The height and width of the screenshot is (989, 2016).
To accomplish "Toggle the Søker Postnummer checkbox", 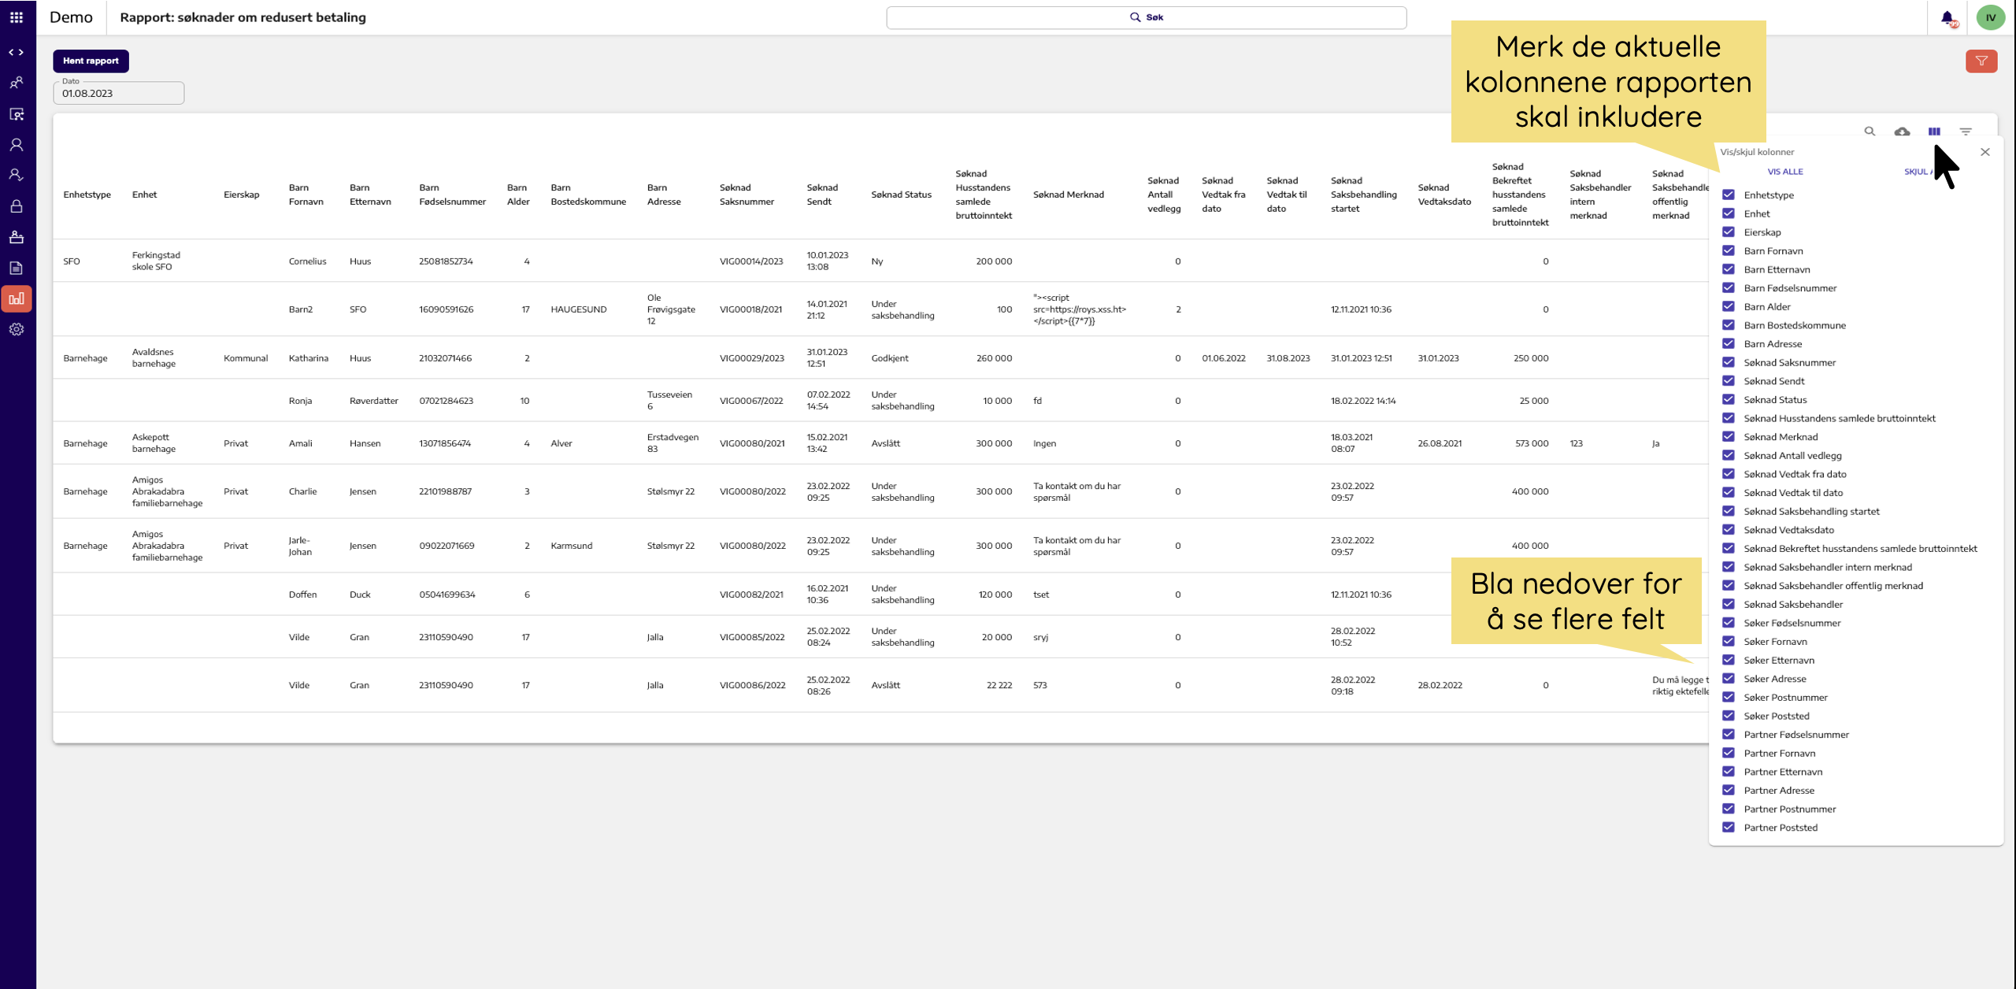I will pyautogui.click(x=1729, y=697).
